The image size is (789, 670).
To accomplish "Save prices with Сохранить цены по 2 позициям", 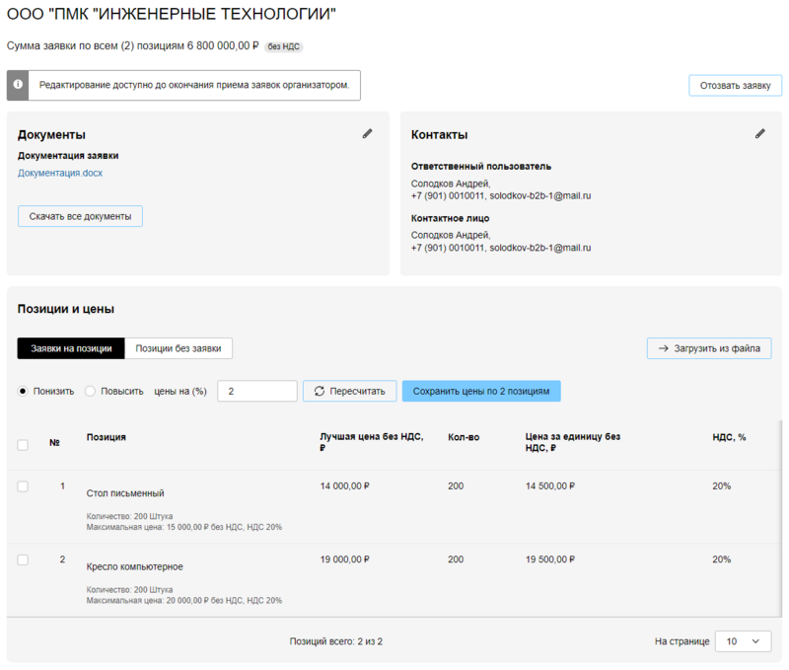I will 481,391.
